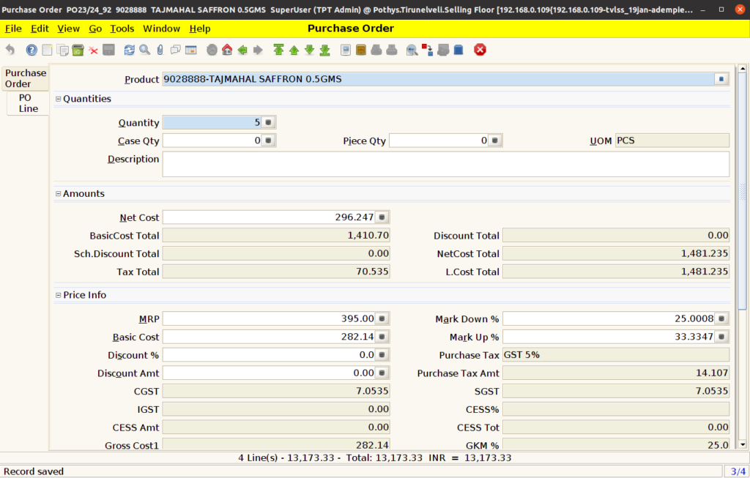Open the Mark Up % calculator button

point(721,337)
